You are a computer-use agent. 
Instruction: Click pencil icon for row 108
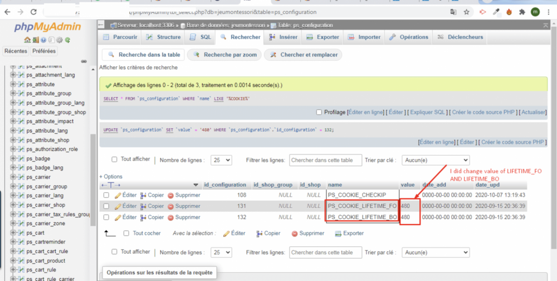point(118,195)
